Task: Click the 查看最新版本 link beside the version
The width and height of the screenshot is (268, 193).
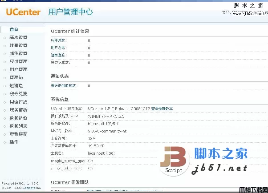Action: (162, 109)
